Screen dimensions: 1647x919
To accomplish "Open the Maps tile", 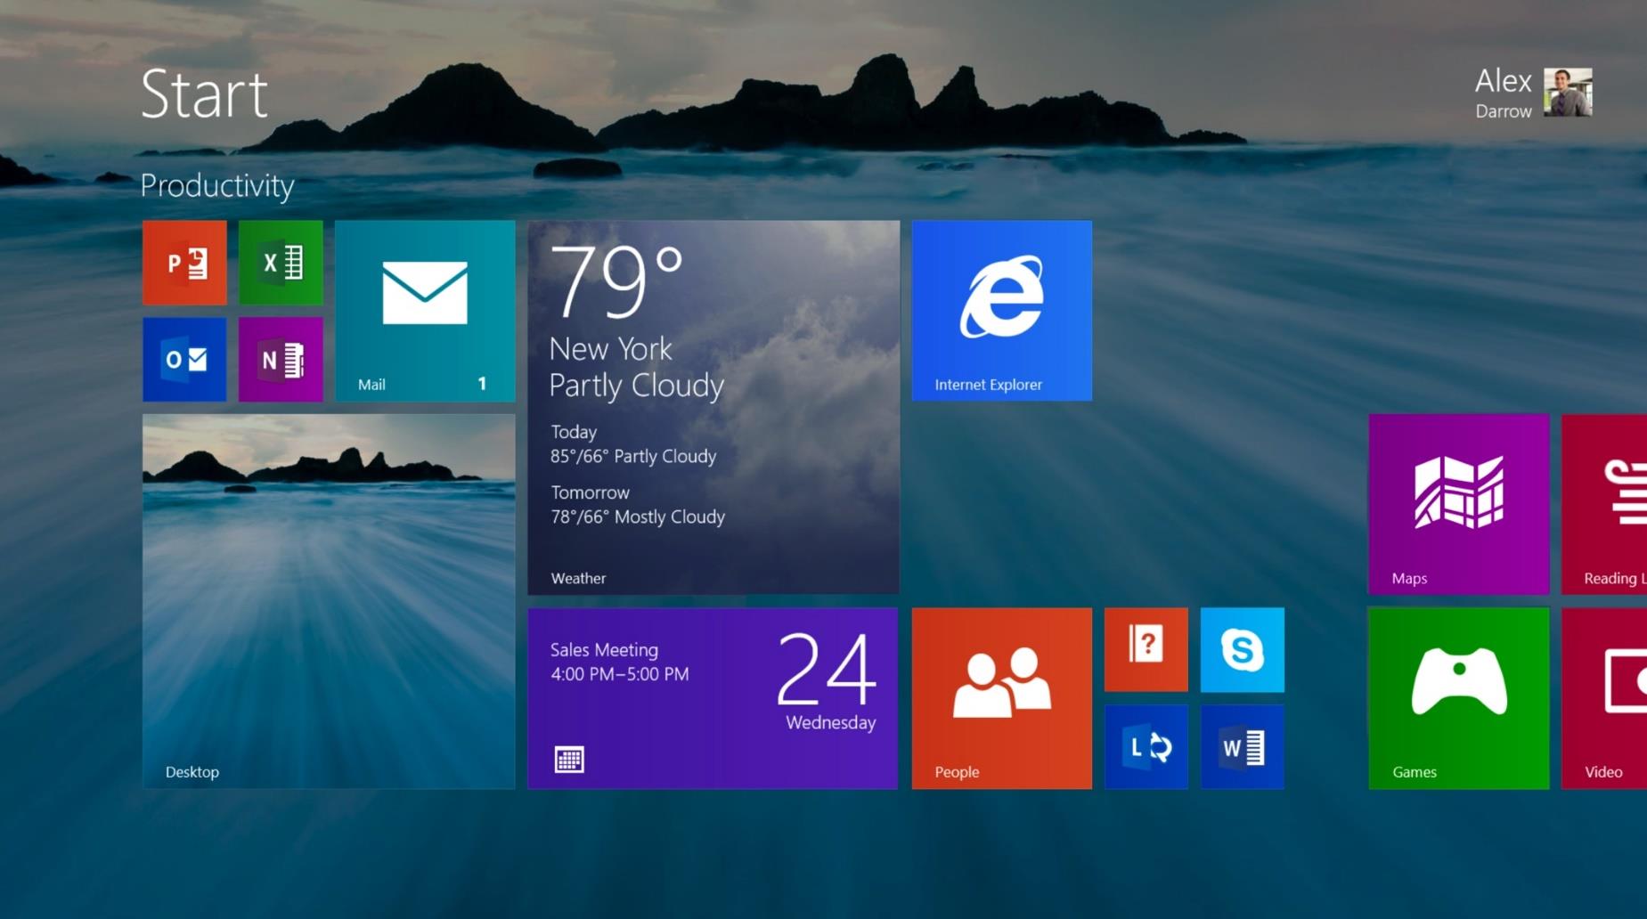I will pos(1459,504).
